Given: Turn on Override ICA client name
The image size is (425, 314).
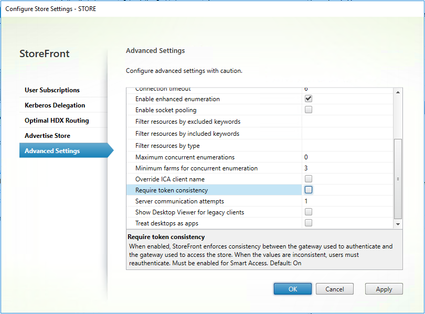Looking at the screenshot, I should click(308, 178).
